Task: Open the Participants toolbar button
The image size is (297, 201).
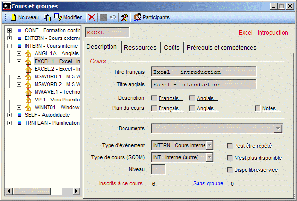Action: 151,17
